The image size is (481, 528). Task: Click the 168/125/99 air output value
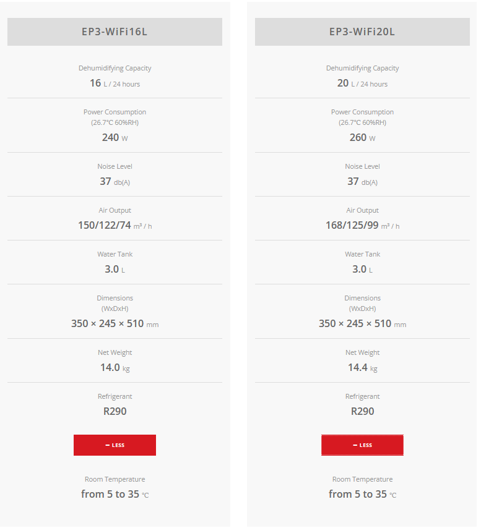[x=362, y=225]
